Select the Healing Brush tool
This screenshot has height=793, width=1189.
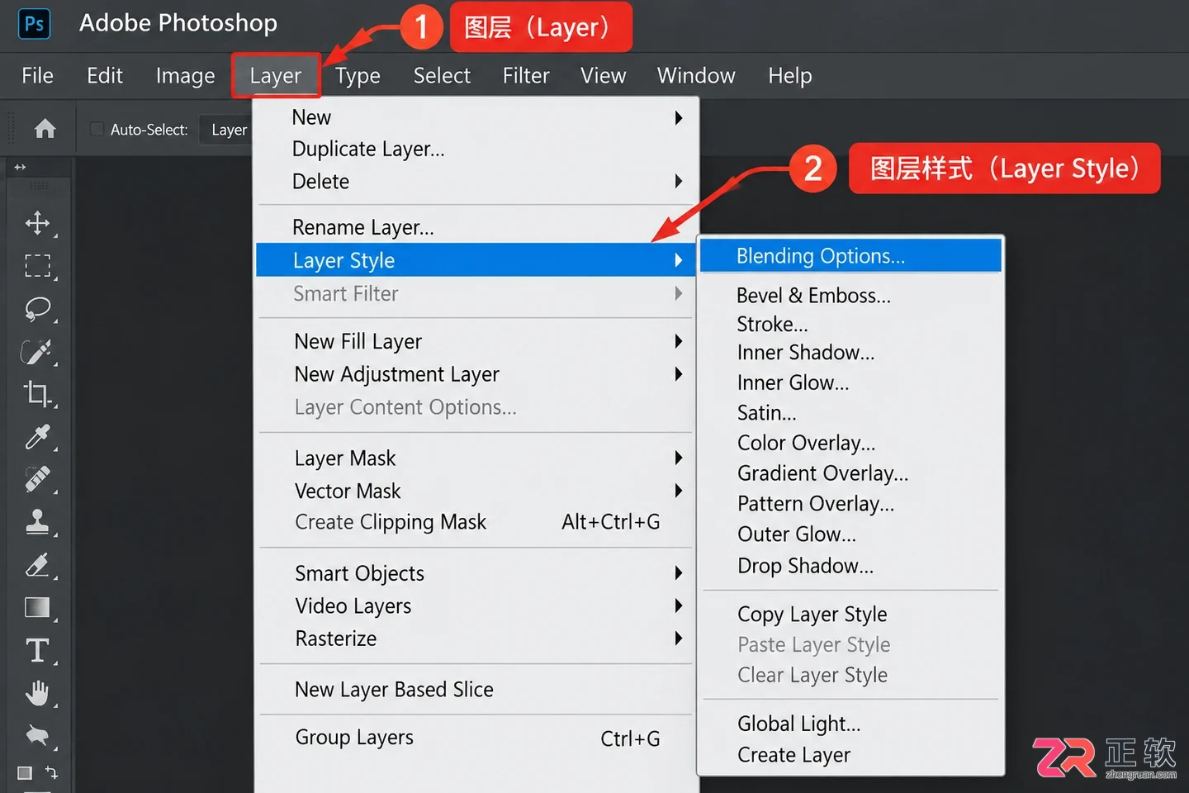37,479
